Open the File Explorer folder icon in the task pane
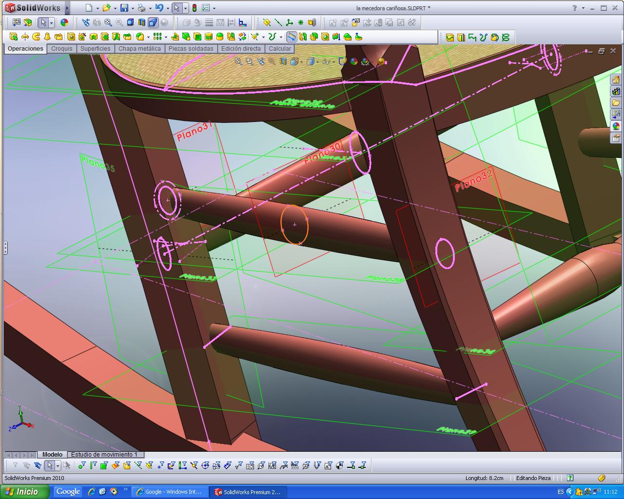Viewport: 624px width, 499px height. 616,103
